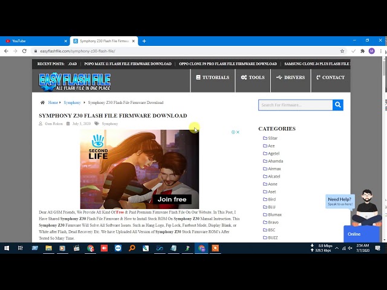
Task: Open the Ace category
Action: click(x=272, y=146)
